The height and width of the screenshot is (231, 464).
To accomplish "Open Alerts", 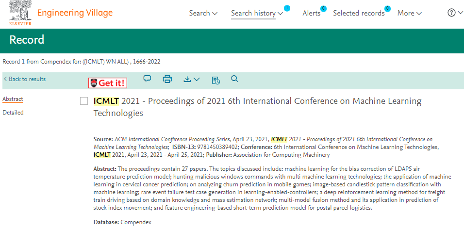I will tap(311, 13).
